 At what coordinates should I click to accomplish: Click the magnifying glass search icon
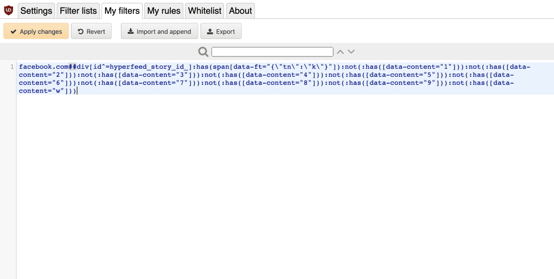tap(203, 52)
